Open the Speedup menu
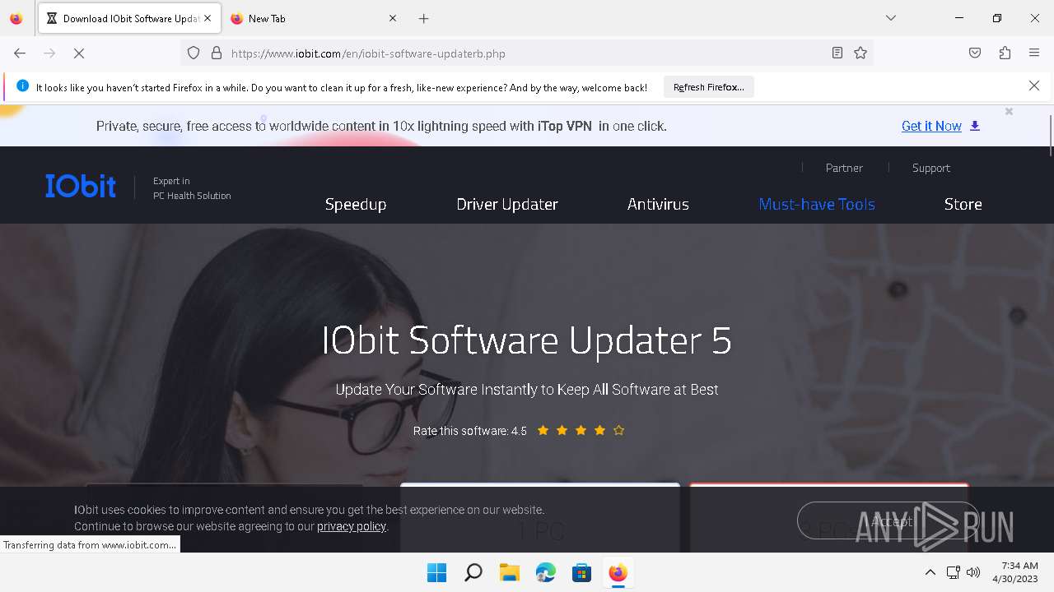Viewport: 1054px width, 592px height. pyautogui.click(x=356, y=204)
